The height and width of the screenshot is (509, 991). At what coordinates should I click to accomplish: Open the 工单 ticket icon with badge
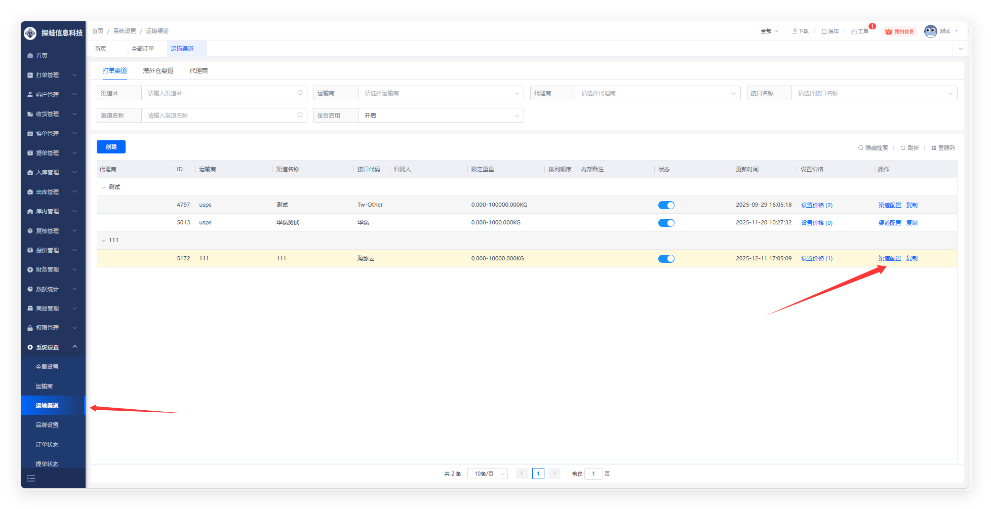pyautogui.click(x=854, y=31)
